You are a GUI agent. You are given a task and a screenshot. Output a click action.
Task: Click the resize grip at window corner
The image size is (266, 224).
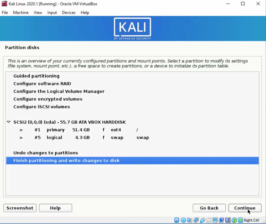pos(264,221)
